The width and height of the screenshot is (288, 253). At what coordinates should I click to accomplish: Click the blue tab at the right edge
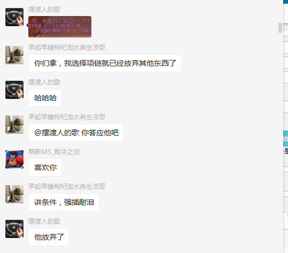click(x=286, y=139)
